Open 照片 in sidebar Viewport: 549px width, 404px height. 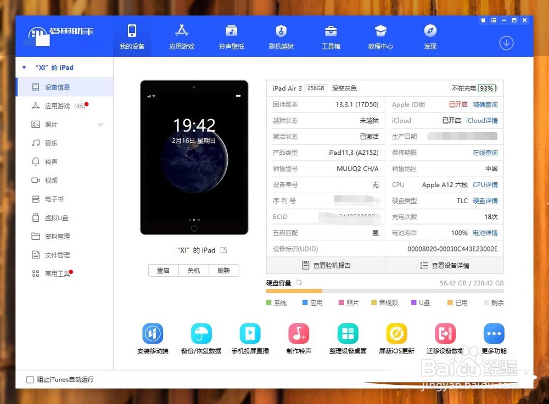pos(65,124)
